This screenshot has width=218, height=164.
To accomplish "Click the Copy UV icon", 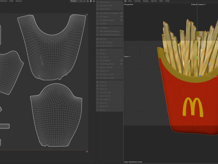I will point(98,82).
